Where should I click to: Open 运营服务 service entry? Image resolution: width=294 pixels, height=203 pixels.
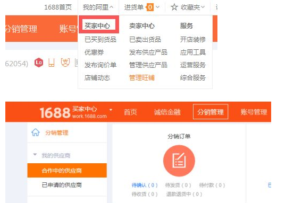(x=193, y=65)
